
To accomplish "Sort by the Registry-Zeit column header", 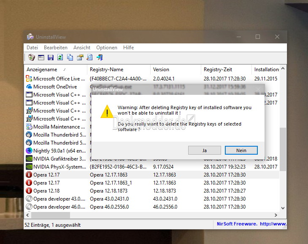I will (226, 70).
